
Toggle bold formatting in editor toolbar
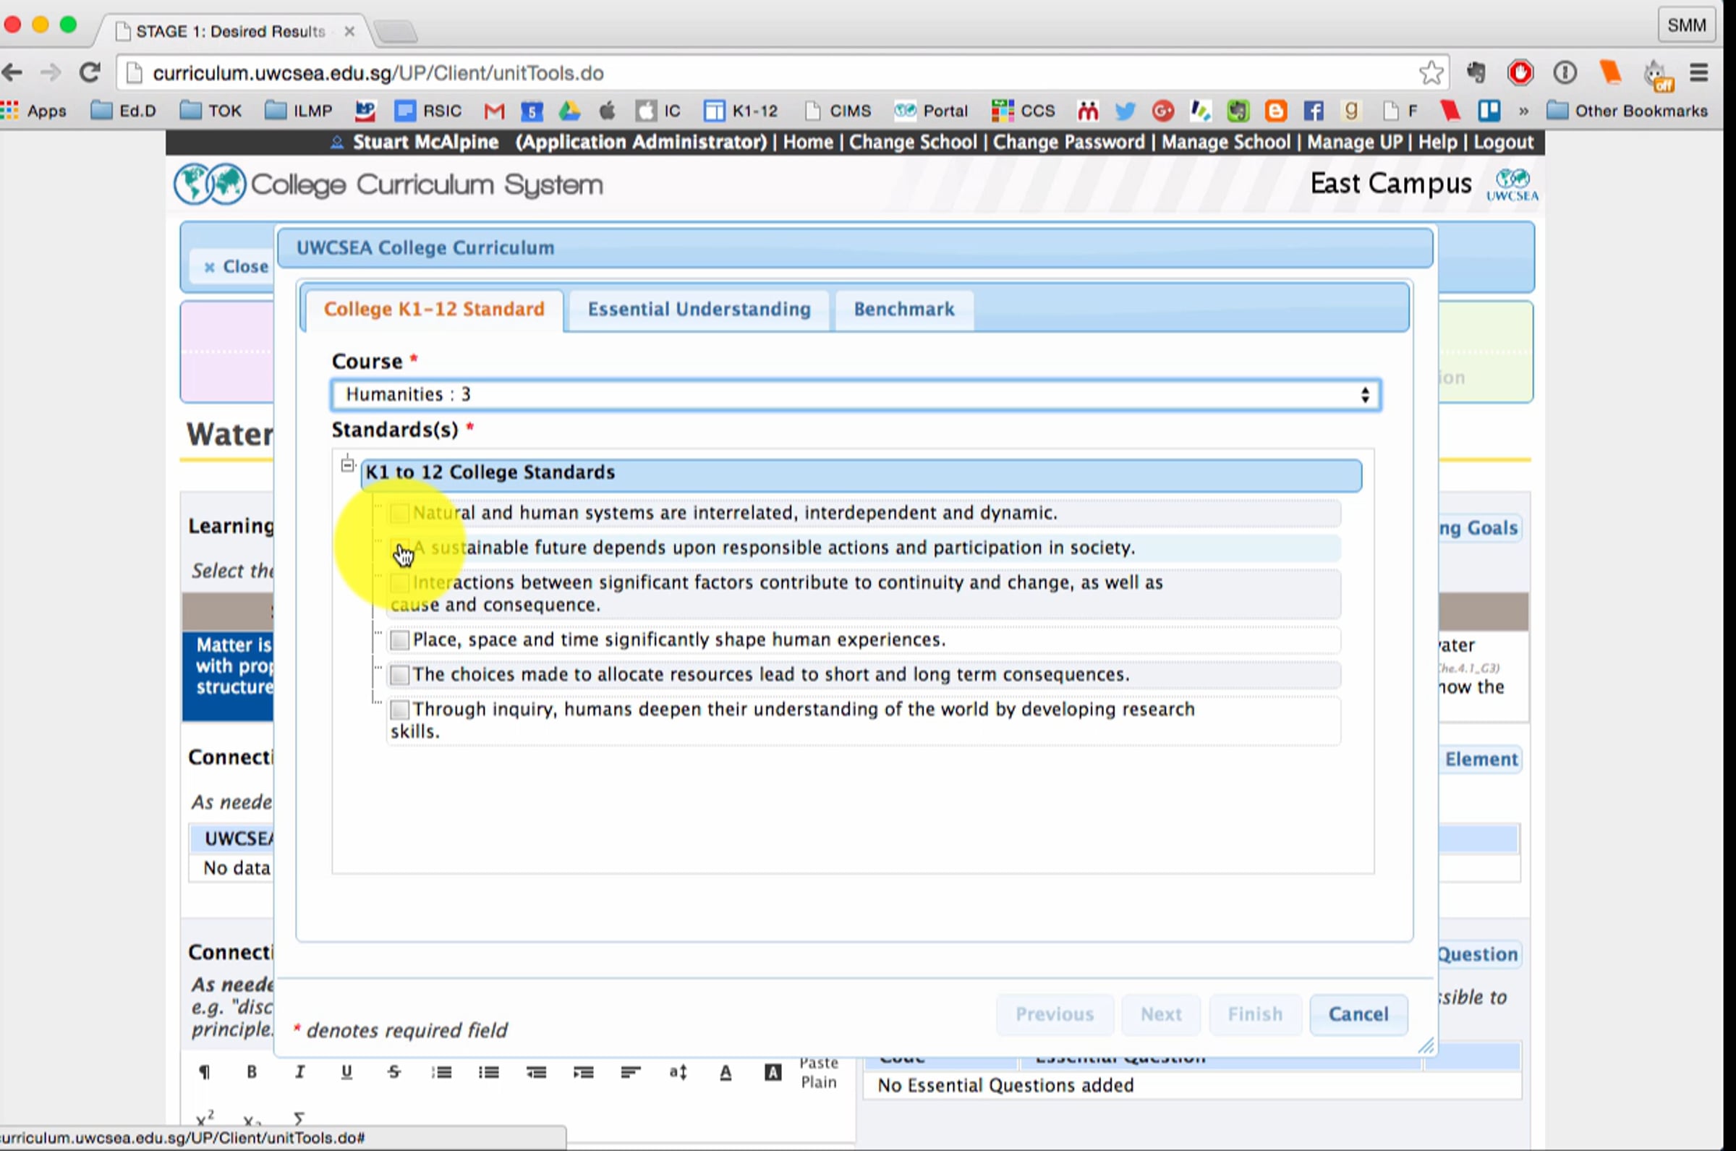click(252, 1072)
